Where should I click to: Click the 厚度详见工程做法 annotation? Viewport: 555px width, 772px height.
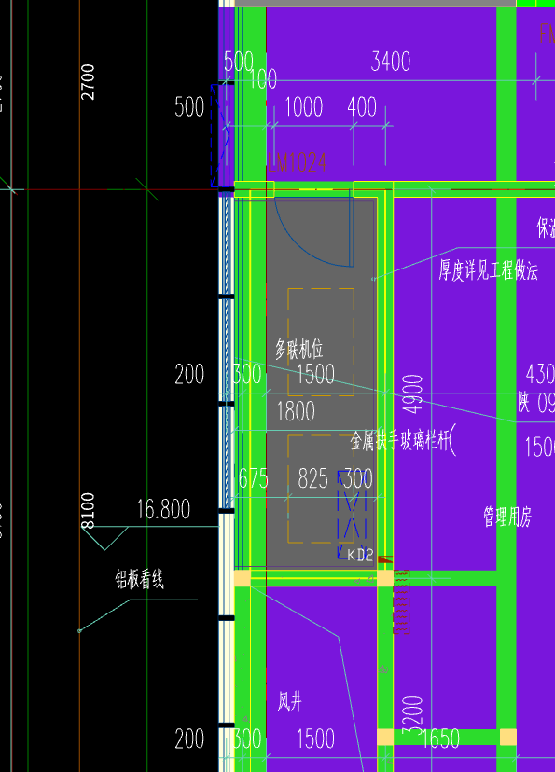(488, 270)
